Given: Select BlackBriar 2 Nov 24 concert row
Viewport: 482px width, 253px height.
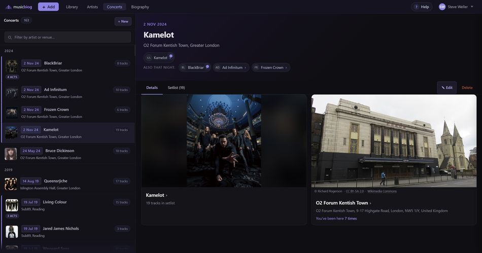Looking at the screenshot, I should click(x=68, y=69).
